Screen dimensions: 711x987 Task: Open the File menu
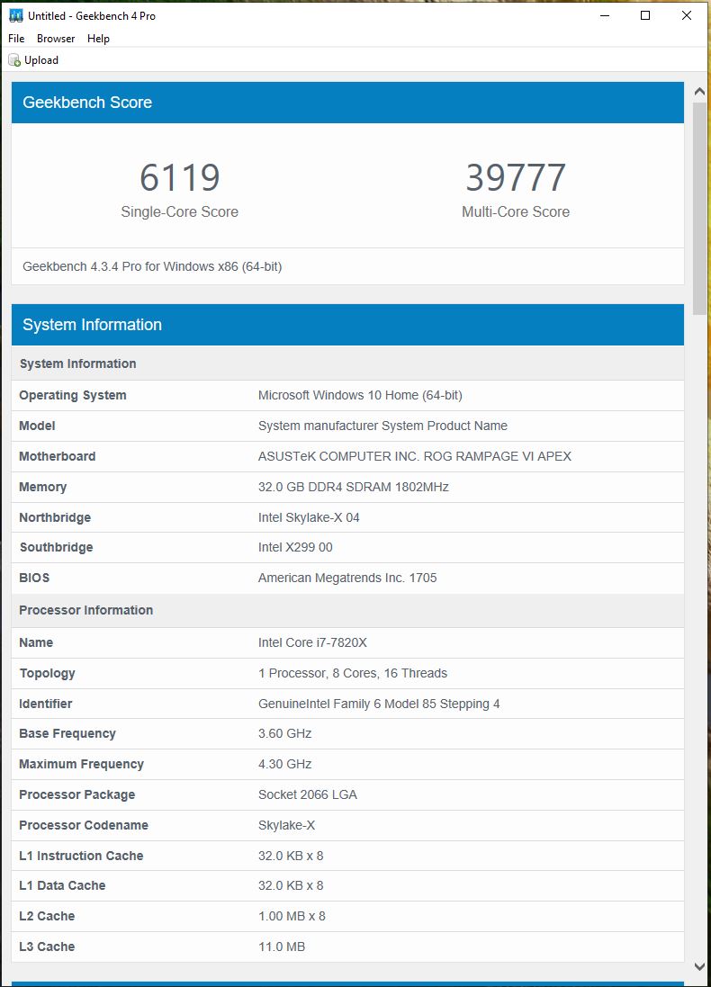pyautogui.click(x=16, y=39)
